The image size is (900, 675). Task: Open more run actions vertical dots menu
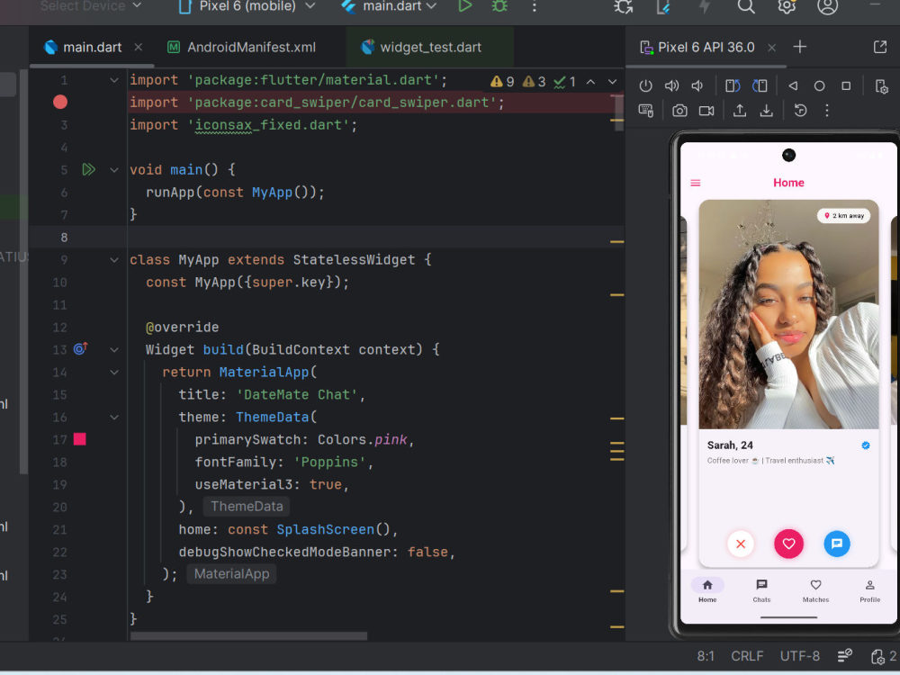pyautogui.click(x=535, y=6)
